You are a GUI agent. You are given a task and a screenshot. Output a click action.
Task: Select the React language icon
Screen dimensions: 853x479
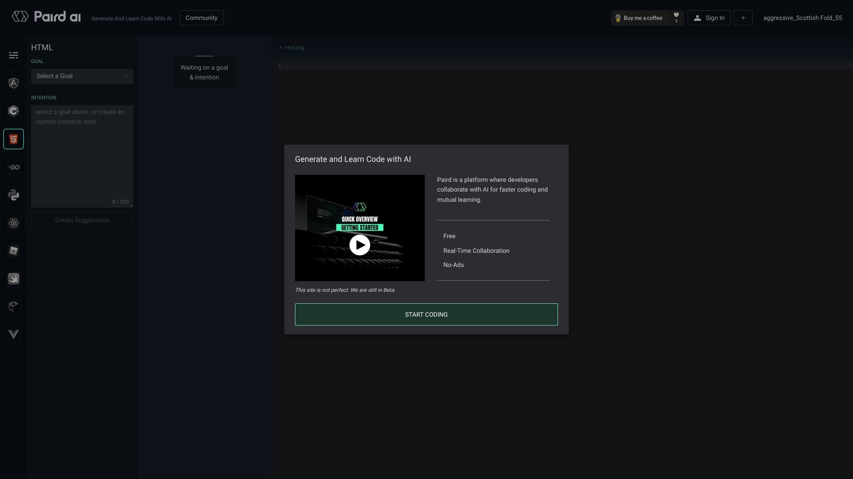click(13, 223)
